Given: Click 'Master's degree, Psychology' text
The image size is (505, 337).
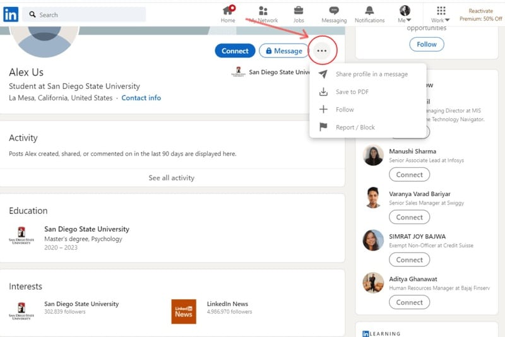Looking at the screenshot, I should click(x=83, y=239).
